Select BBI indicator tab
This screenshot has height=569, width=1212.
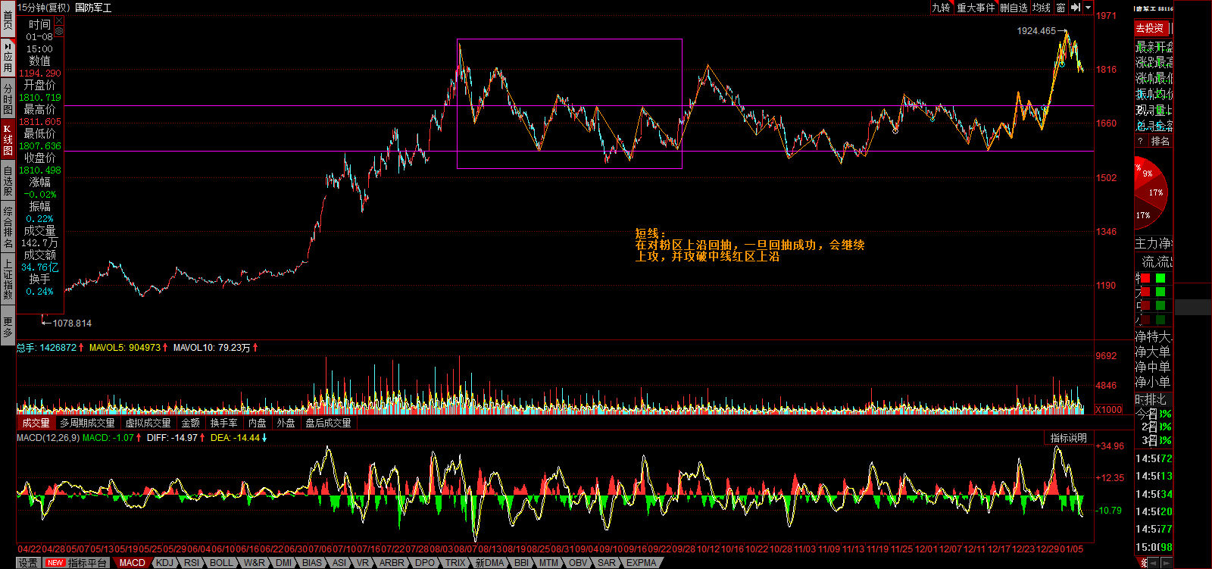pyautogui.click(x=521, y=563)
